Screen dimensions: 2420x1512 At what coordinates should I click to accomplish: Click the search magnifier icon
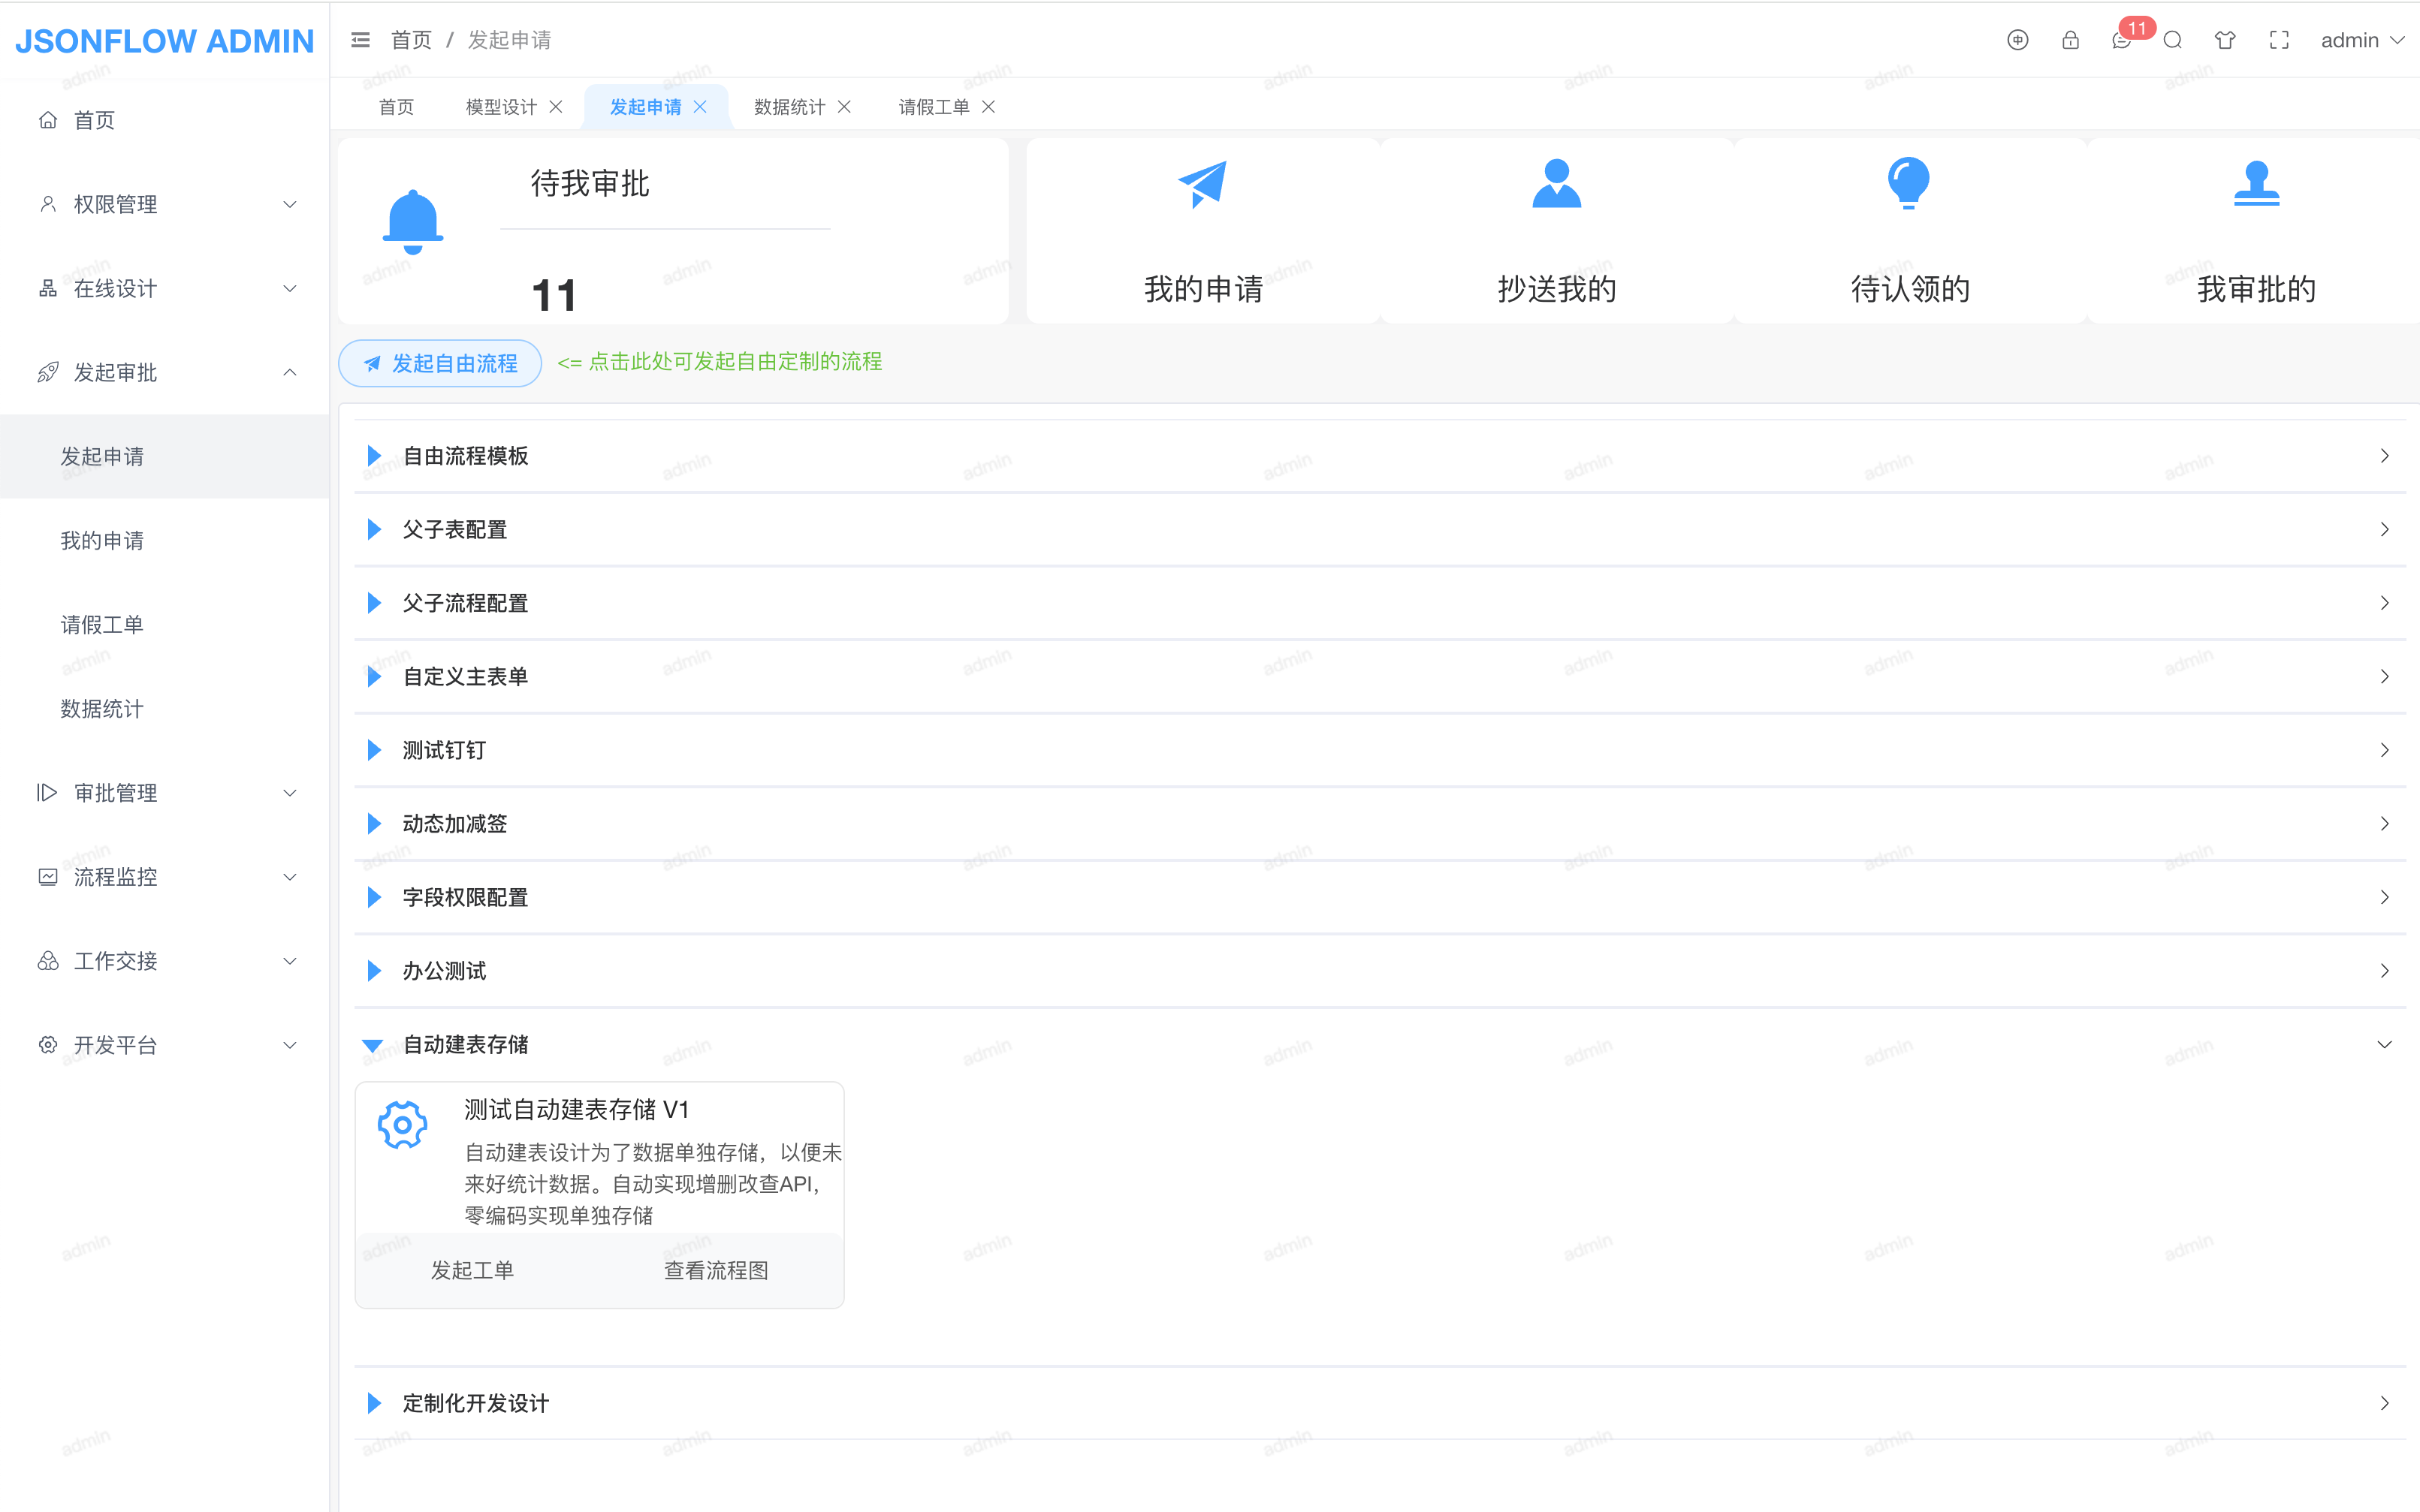(2172, 40)
